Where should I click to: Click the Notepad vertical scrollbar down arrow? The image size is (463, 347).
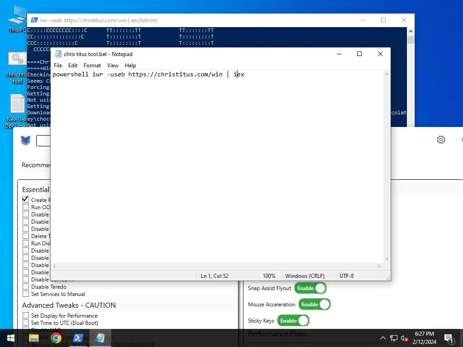pyautogui.click(x=387, y=259)
